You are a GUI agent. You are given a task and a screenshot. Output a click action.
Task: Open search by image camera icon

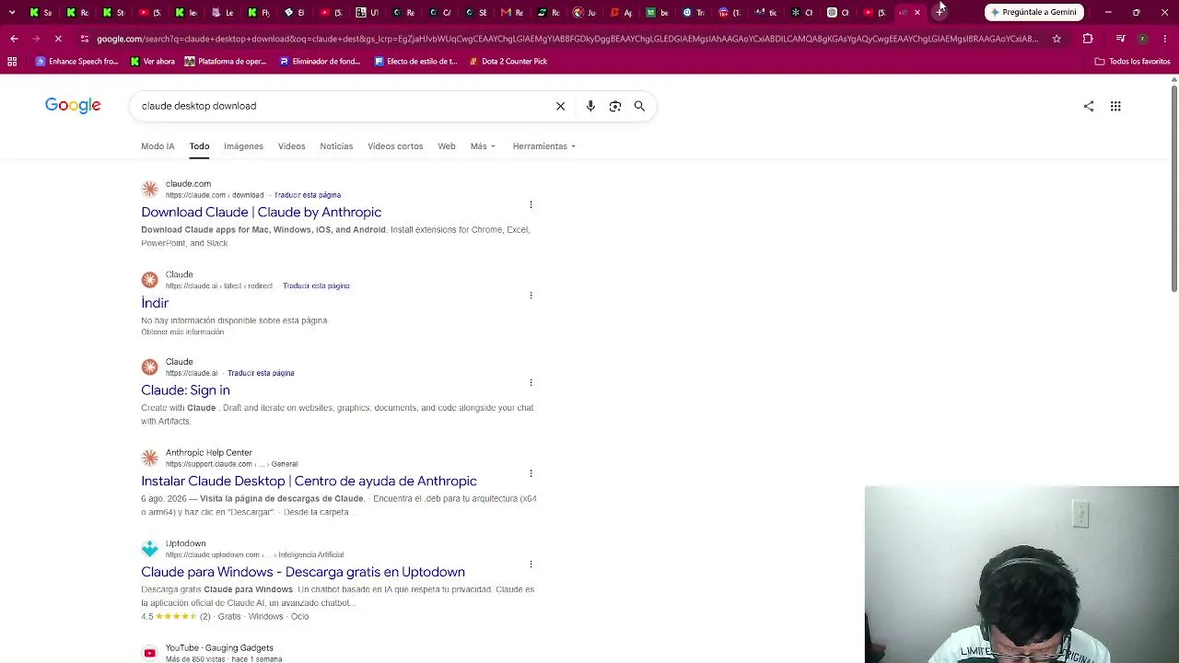(x=615, y=106)
